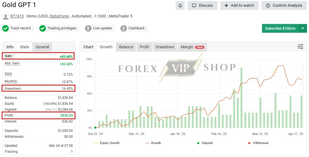Click the Track record green check icon

coord(5,28)
